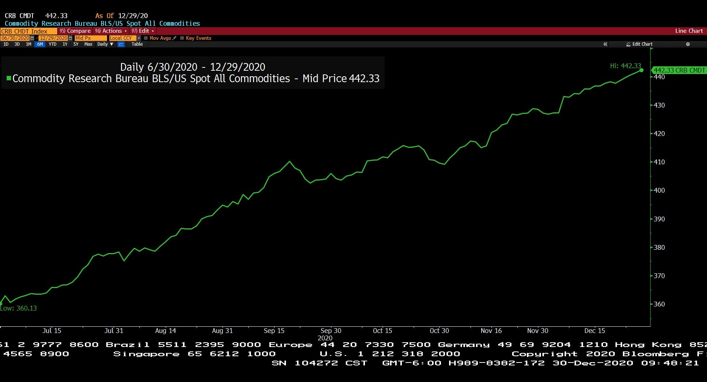Screen dimensions: 707x382
Task: Click the 95) Compare button
Action: [x=75, y=31]
